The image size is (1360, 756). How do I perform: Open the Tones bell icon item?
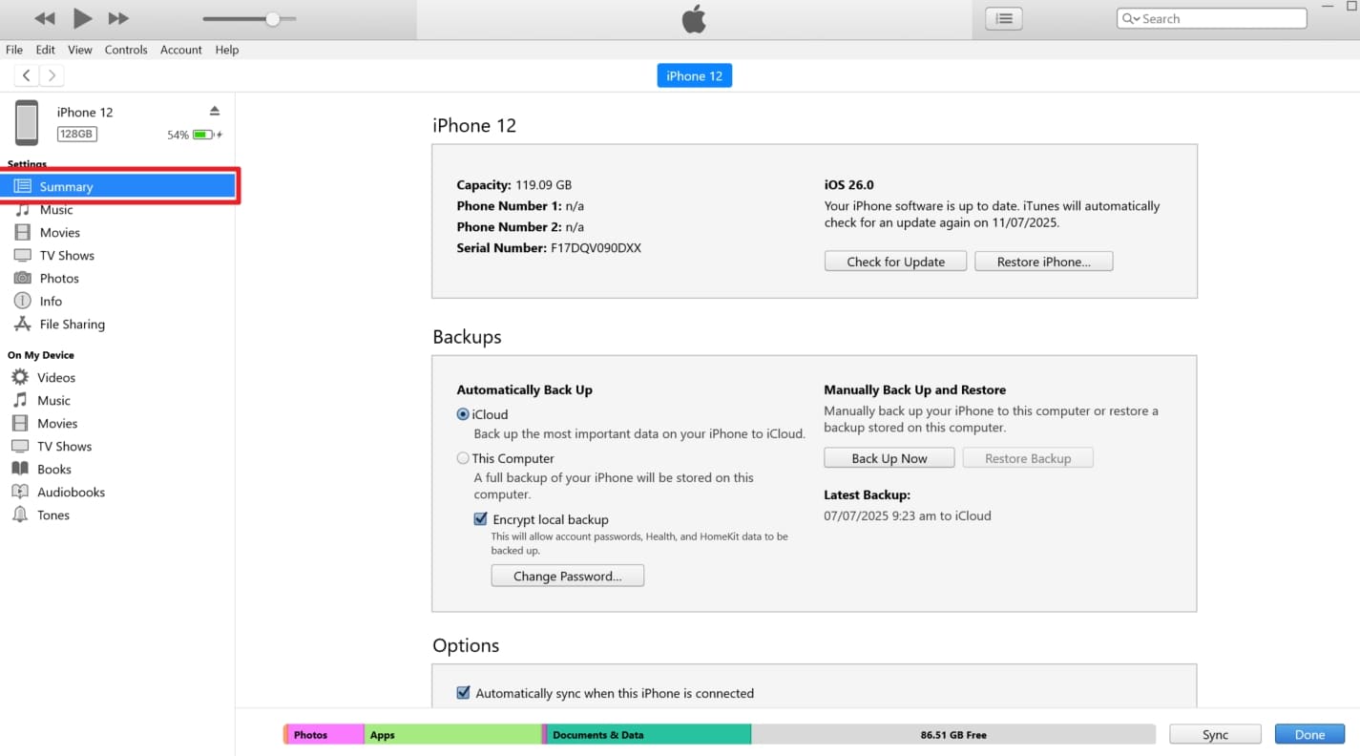[20, 514]
